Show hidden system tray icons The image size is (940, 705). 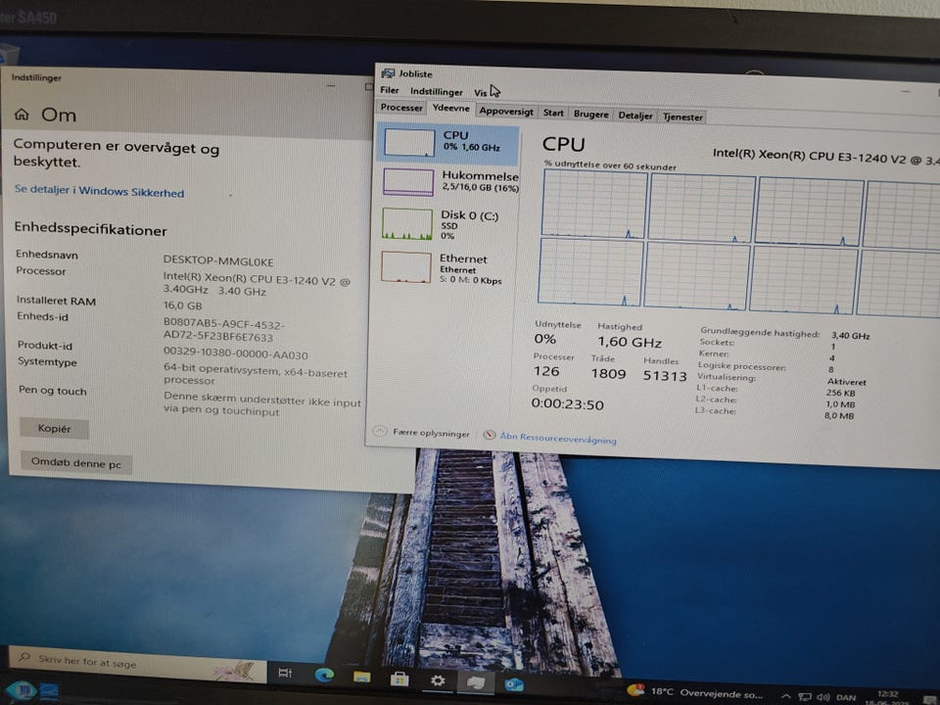tap(786, 696)
